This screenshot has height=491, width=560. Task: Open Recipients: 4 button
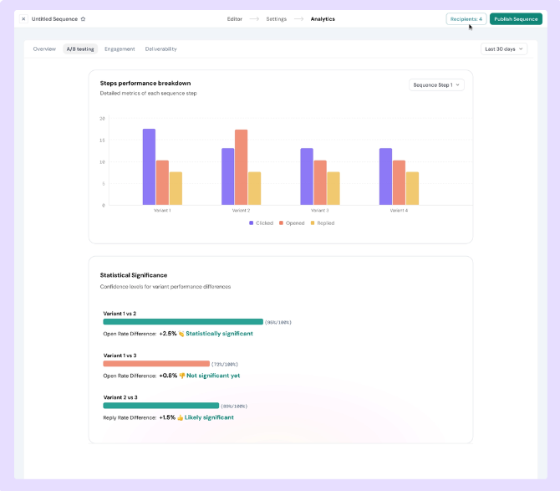click(x=466, y=19)
